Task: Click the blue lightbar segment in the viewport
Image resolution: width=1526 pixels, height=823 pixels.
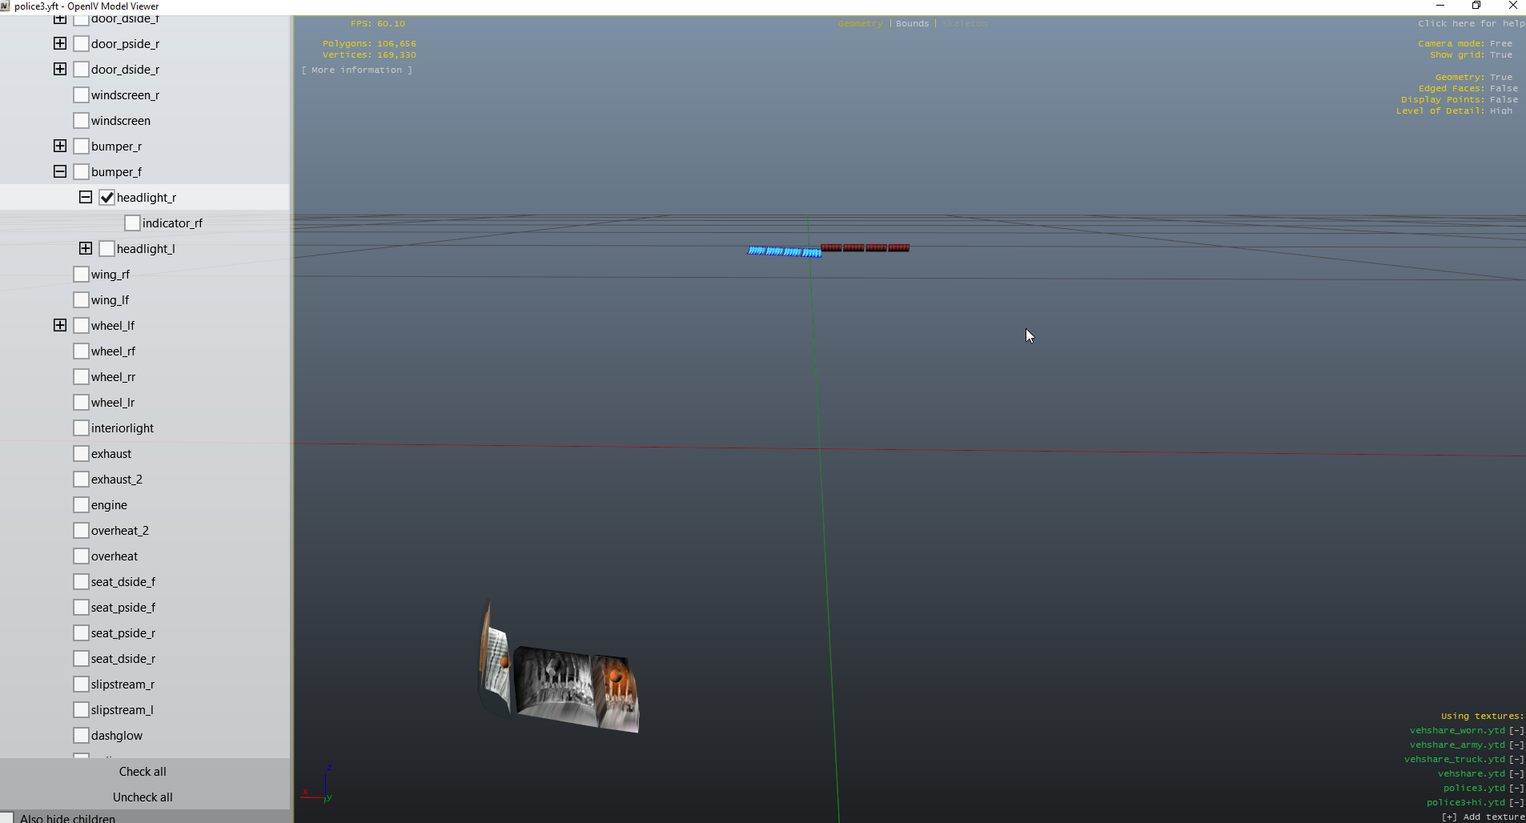Action: coord(784,251)
